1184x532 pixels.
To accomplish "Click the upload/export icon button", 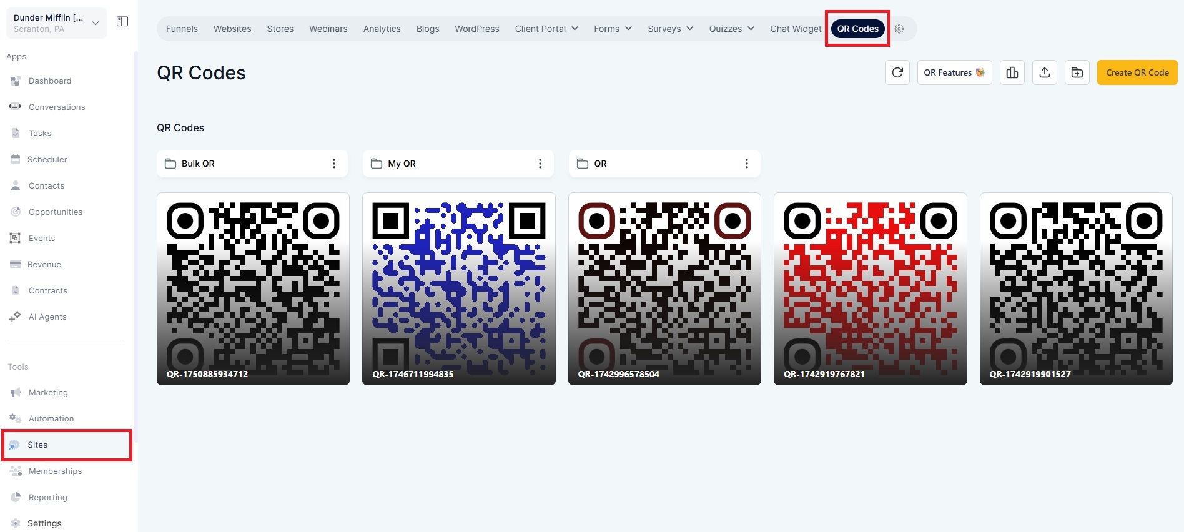I will [1045, 72].
